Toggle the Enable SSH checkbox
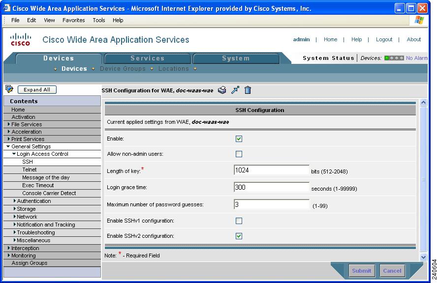The height and width of the screenshot is (283, 438). (239, 139)
